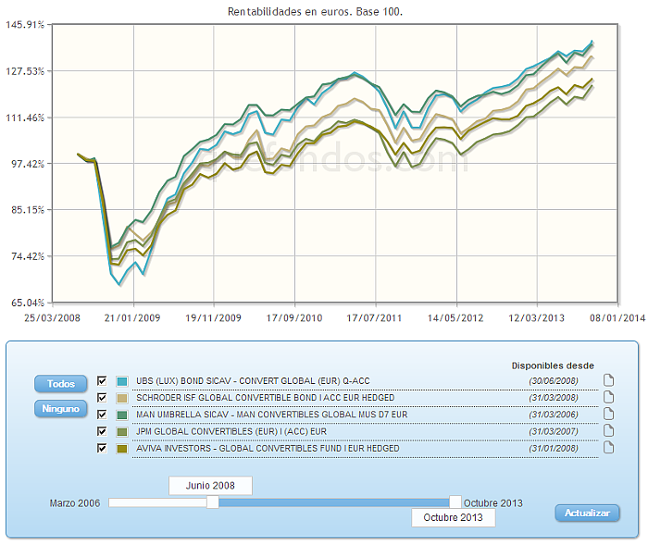The height and width of the screenshot is (545, 648).
Task: Click the olive-green JPM fund color swatch
Action: click(122, 432)
